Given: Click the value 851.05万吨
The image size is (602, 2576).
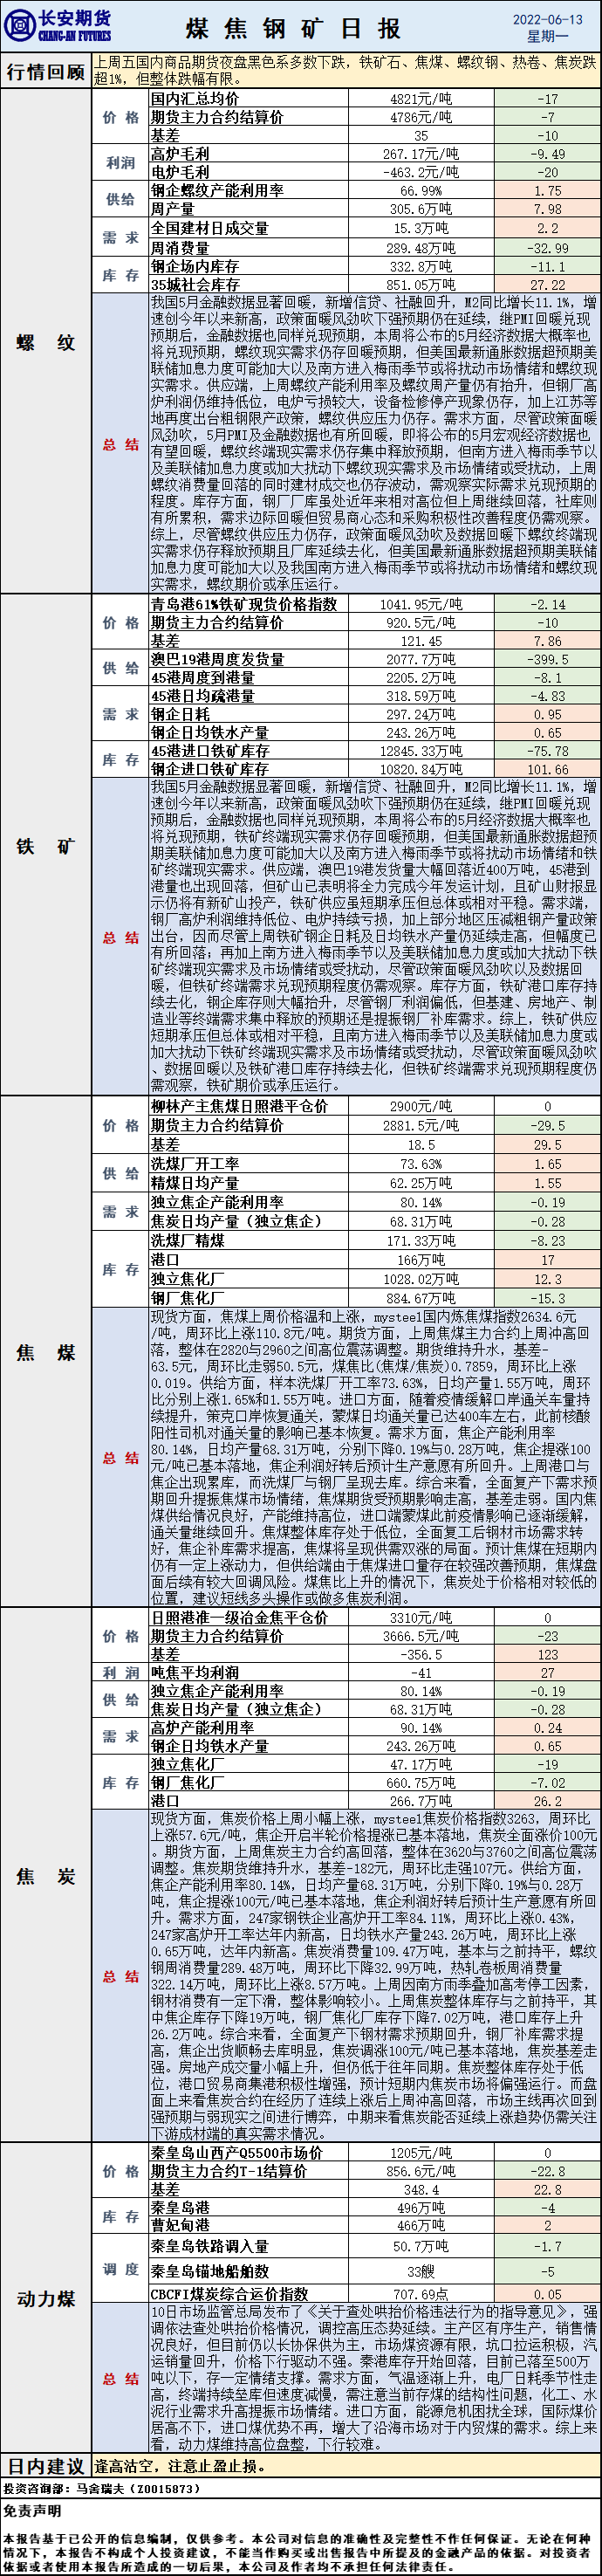Looking at the screenshot, I should pos(421,284).
